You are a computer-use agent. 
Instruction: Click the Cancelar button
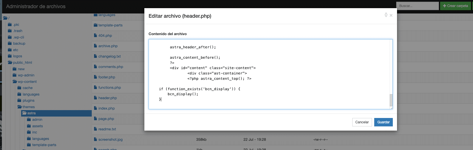pyautogui.click(x=362, y=122)
